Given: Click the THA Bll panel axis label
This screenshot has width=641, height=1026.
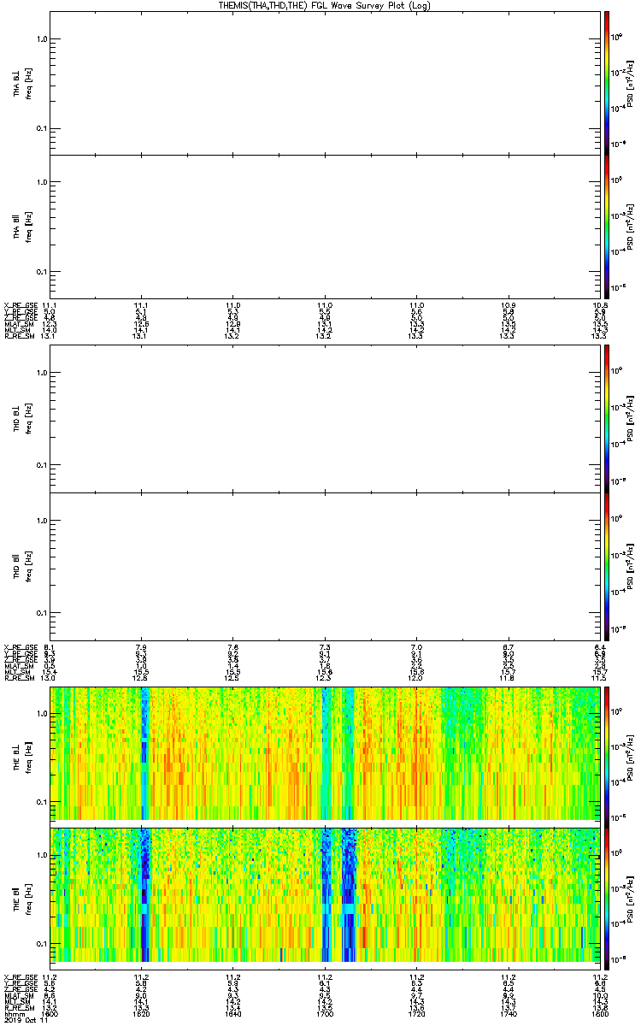Looking at the screenshot, I should (x=16, y=227).
